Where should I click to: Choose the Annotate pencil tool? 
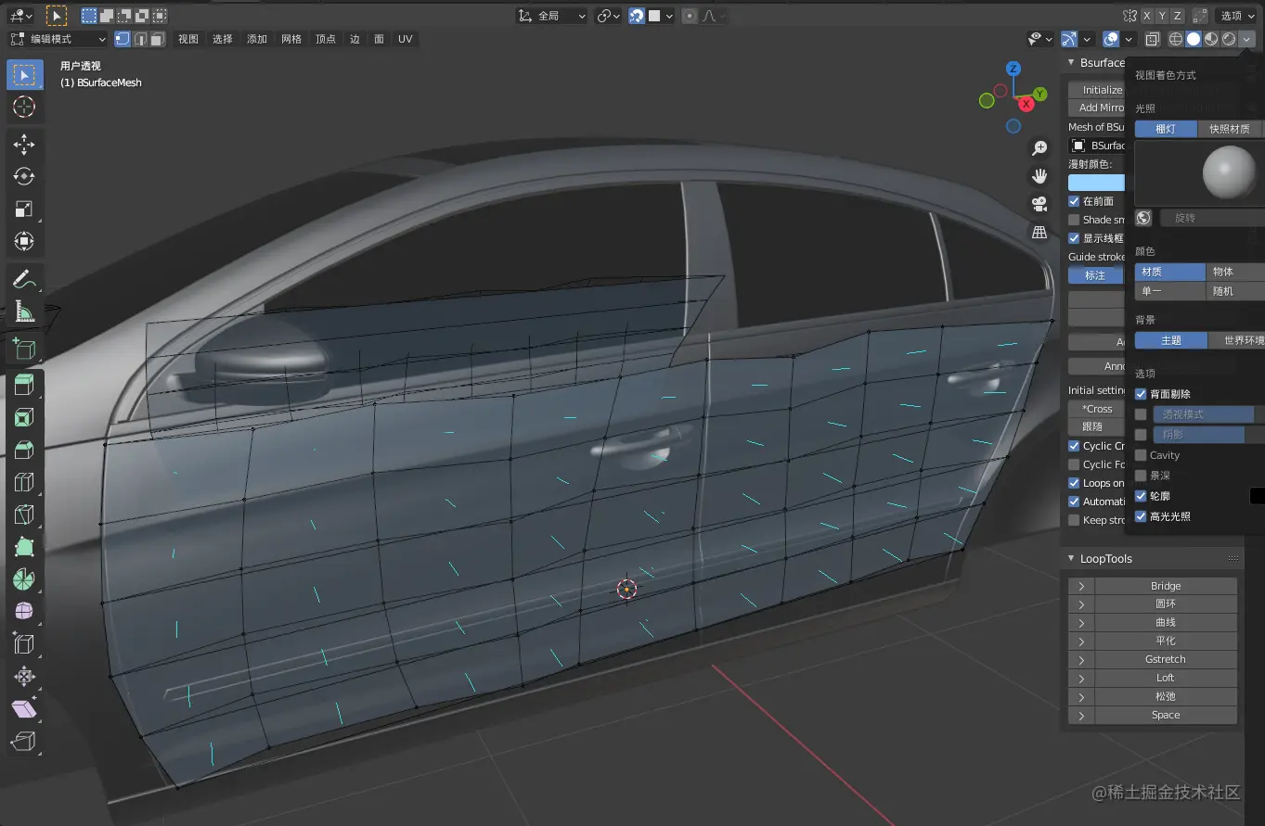[x=24, y=278]
